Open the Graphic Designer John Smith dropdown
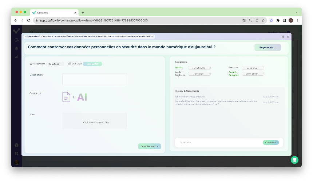The image size is (313, 182). click(253, 74)
